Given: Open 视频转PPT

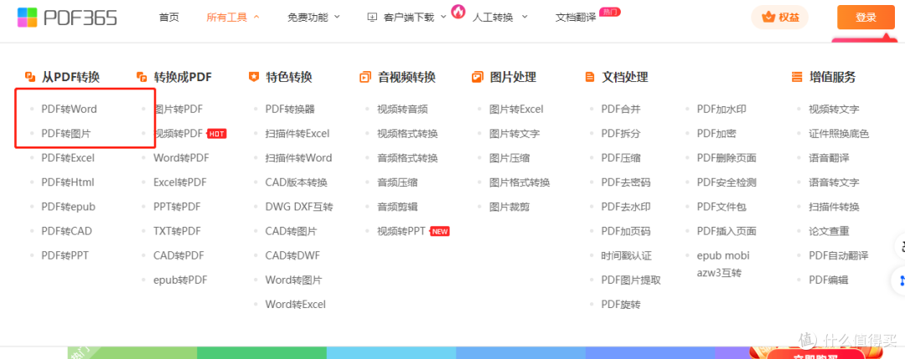Looking at the screenshot, I should 401,231.
